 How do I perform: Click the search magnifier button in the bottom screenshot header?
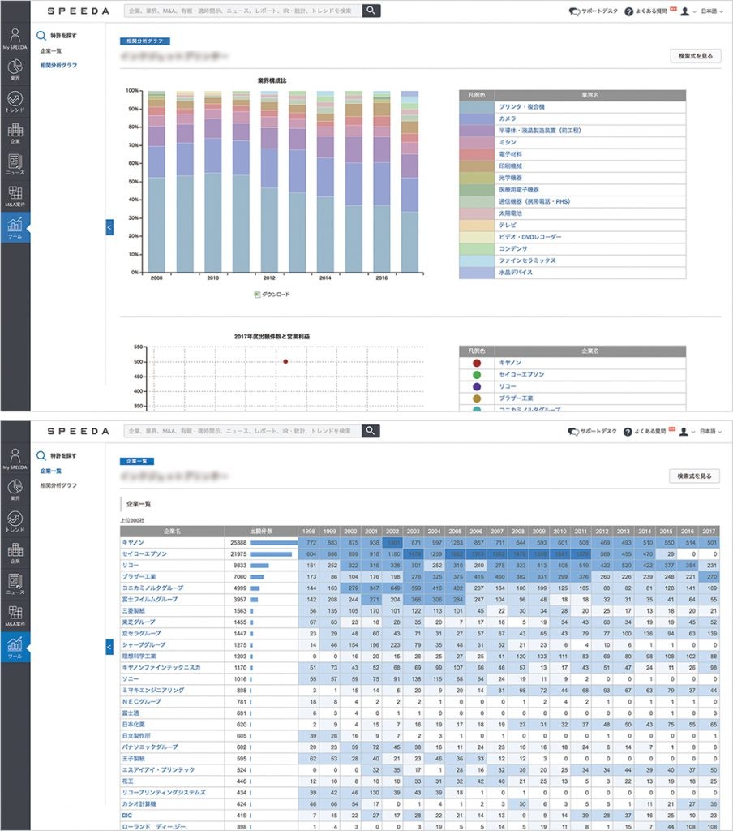(371, 431)
